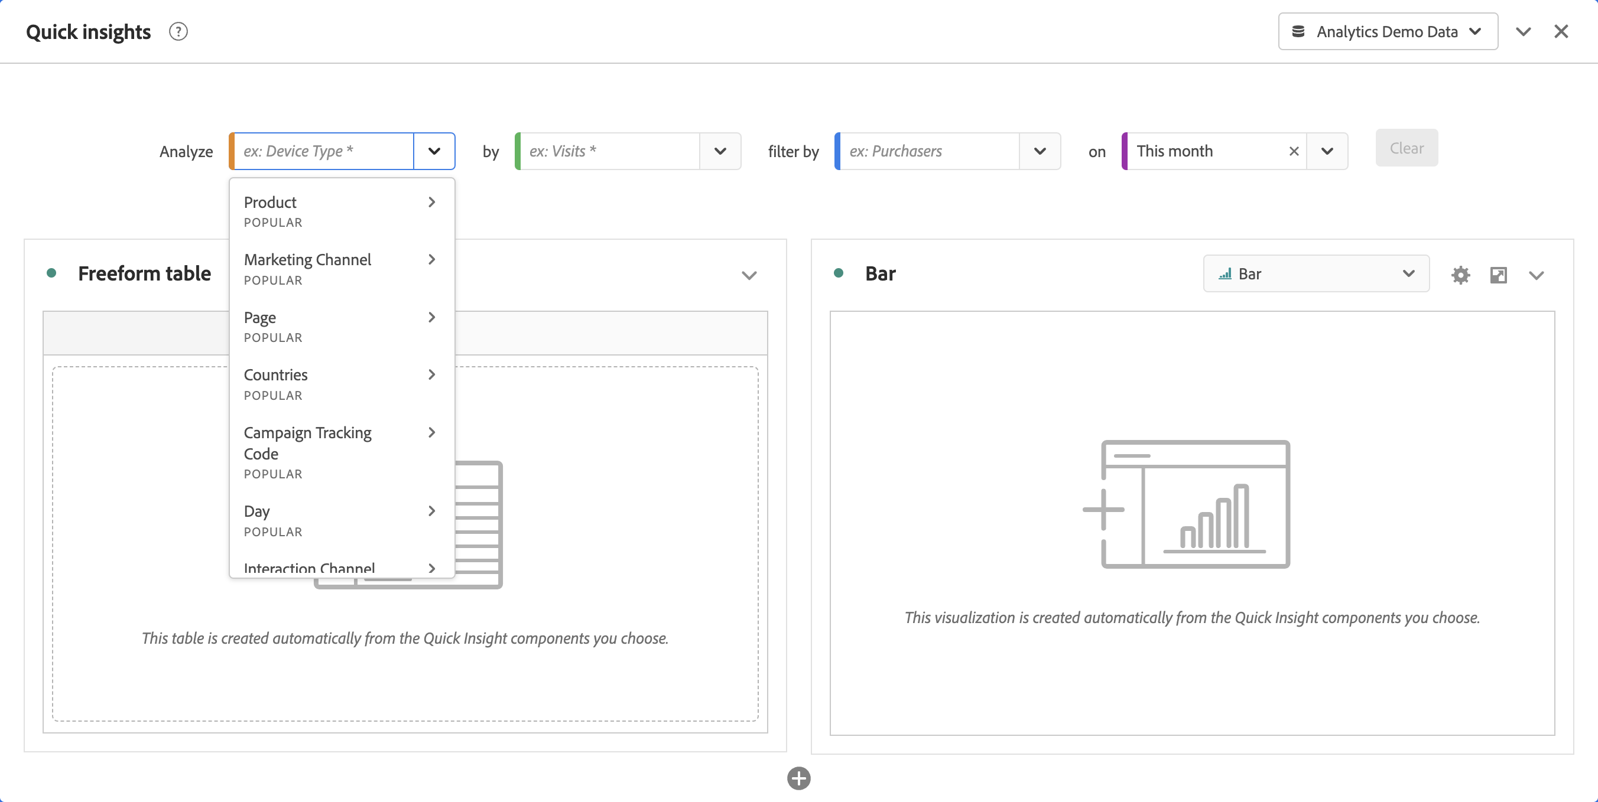Click the green dot next to the Bar title
Image resolution: width=1598 pixels, height=802 pixels.
point(838,273)
